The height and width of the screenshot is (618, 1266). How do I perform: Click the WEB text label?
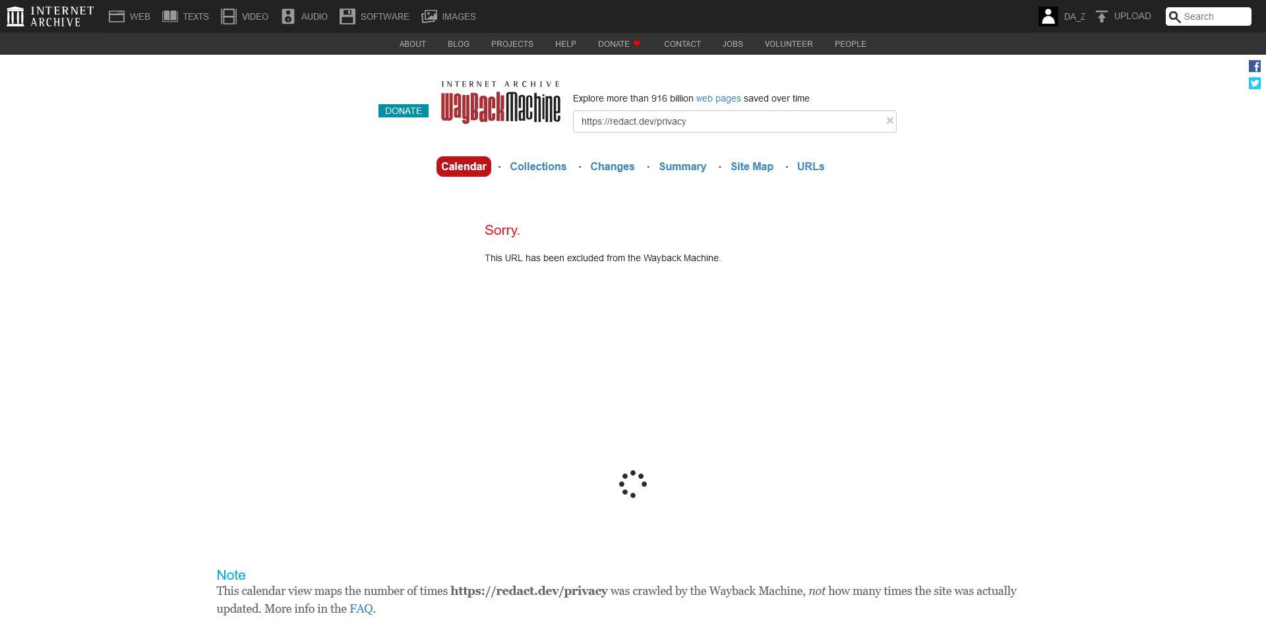140,16
